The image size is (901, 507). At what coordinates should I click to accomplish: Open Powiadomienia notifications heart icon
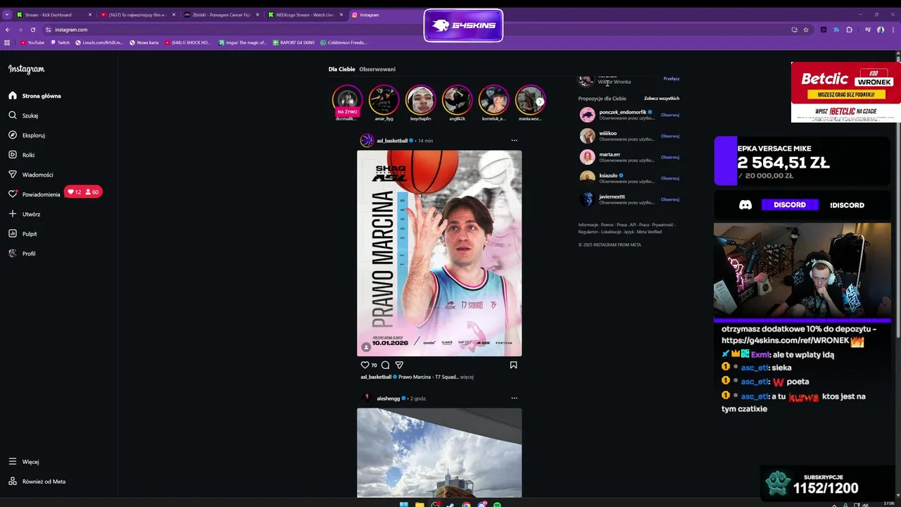pos(13,194)
